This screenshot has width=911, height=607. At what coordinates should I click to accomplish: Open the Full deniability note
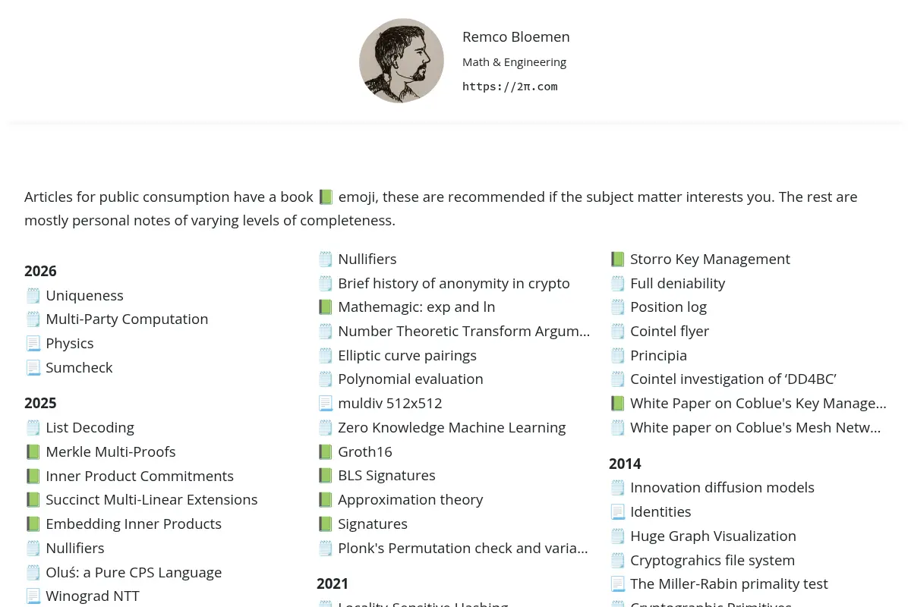tap(678, 283)
